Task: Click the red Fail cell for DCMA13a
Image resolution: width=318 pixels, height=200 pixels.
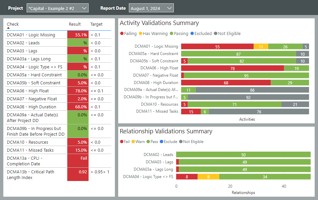Action: 78,161
